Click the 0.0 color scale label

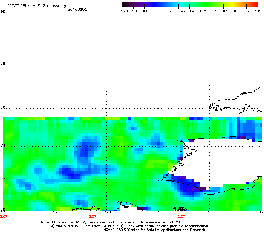(246, 11)
